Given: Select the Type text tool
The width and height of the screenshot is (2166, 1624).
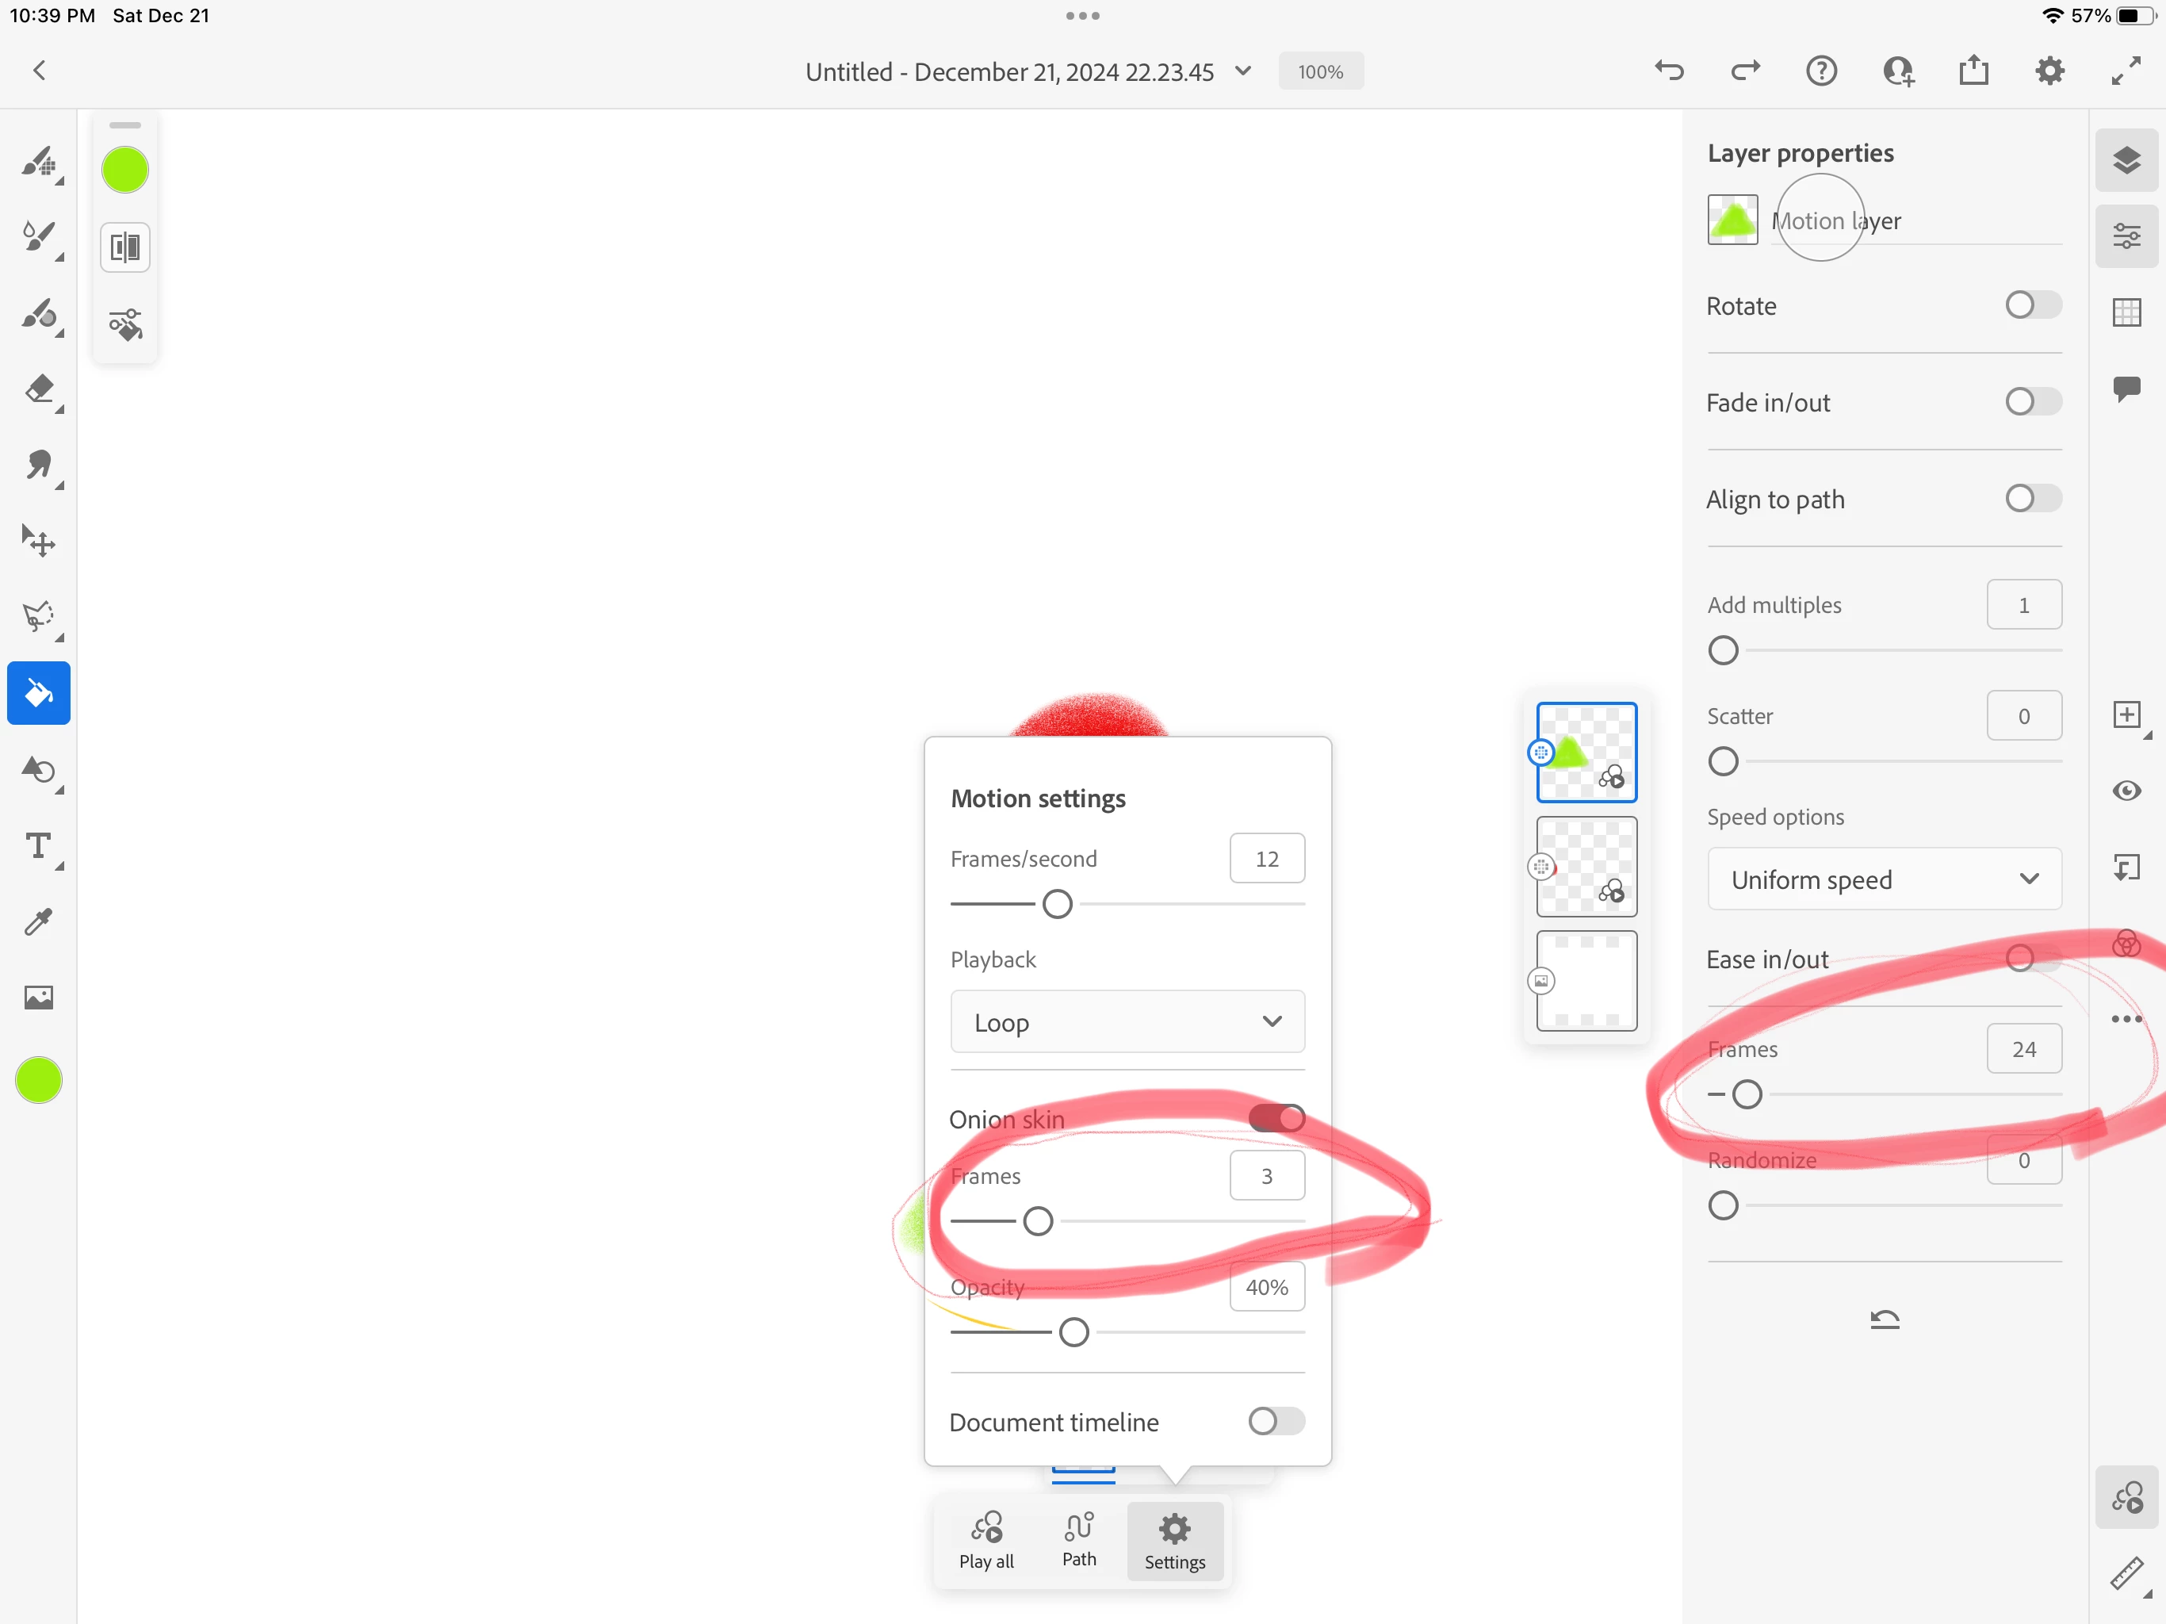Looking at the screenshot, I should click(39, 845).
